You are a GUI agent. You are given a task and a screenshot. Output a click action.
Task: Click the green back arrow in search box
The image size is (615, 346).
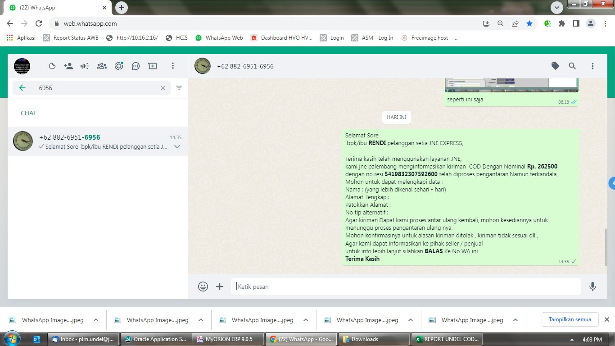(22, 88)
